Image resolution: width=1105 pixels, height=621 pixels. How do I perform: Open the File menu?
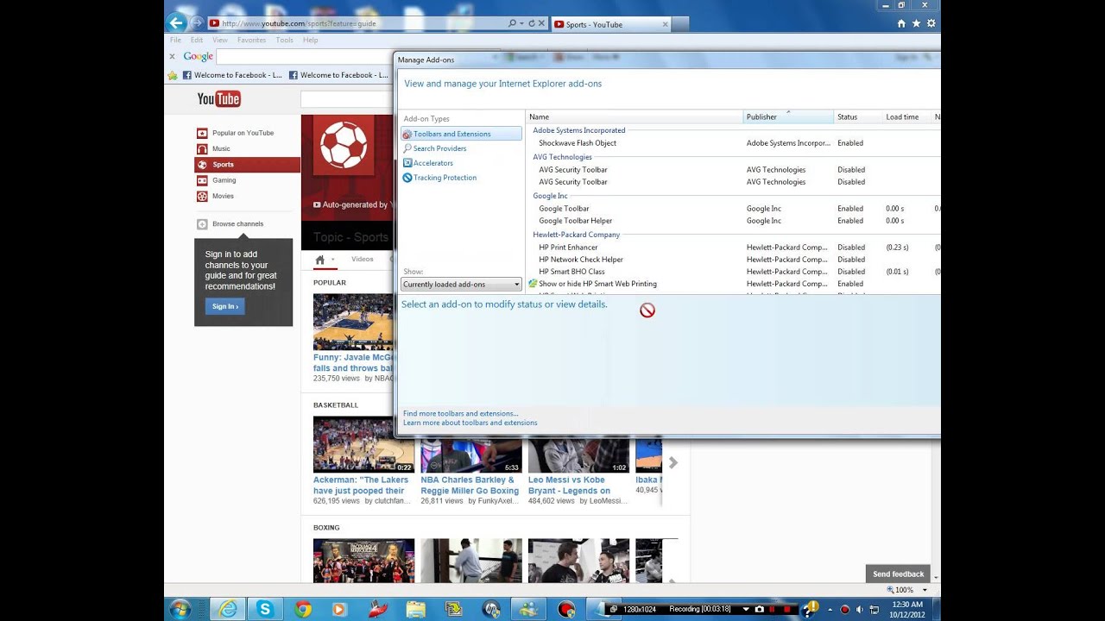pos(175,40)
